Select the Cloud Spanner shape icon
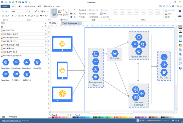The height and width of the screenshot is (123, 183). (x=27, y=62)
